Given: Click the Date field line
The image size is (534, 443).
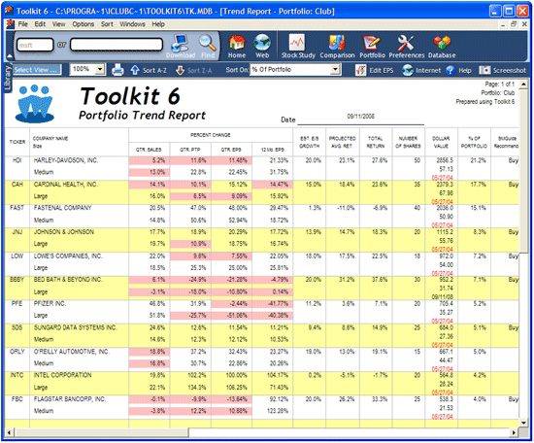Looking at the screenshot, I should 360,119.
